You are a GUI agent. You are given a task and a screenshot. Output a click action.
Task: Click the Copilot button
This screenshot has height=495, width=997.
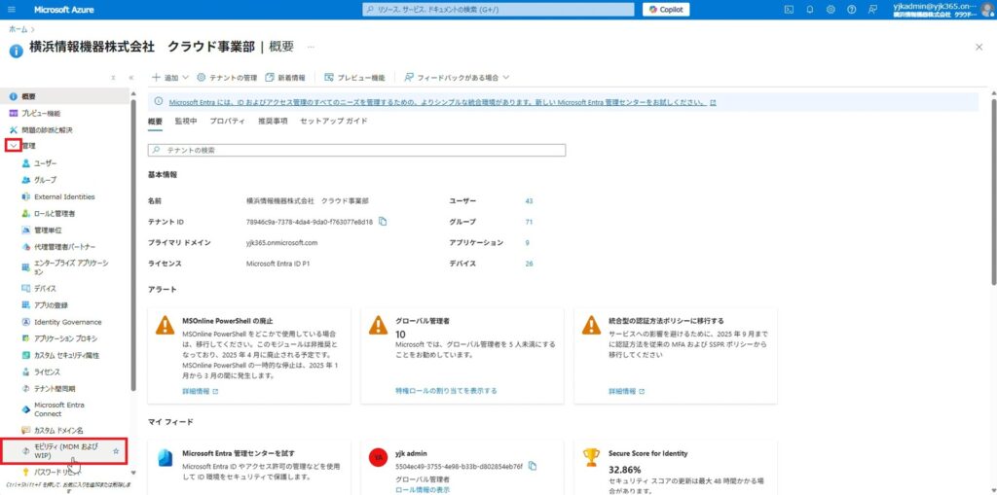click(665, 10)
